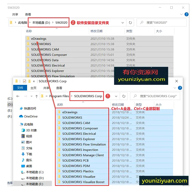This screenshot has width=192, height=189.
Task: Expand the ribbon in SW2020 window
Action: (181, 14)
